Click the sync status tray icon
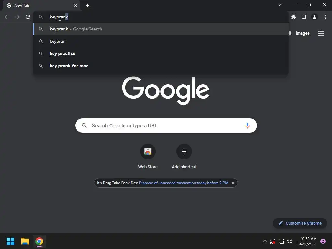This screenshot has width=332, height=249. [x=272, y=241]
